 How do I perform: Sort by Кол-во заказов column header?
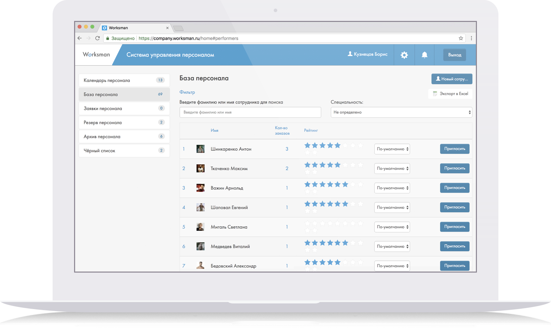click(x=282, y=130)
